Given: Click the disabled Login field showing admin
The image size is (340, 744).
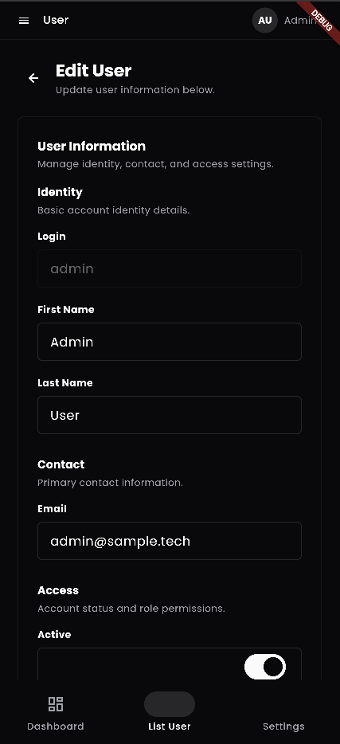Looking at the screenshot, I should click(170, 268).
